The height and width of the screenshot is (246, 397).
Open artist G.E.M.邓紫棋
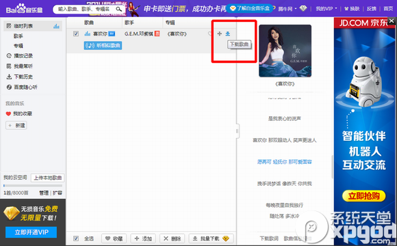click(x=139, y=33)
